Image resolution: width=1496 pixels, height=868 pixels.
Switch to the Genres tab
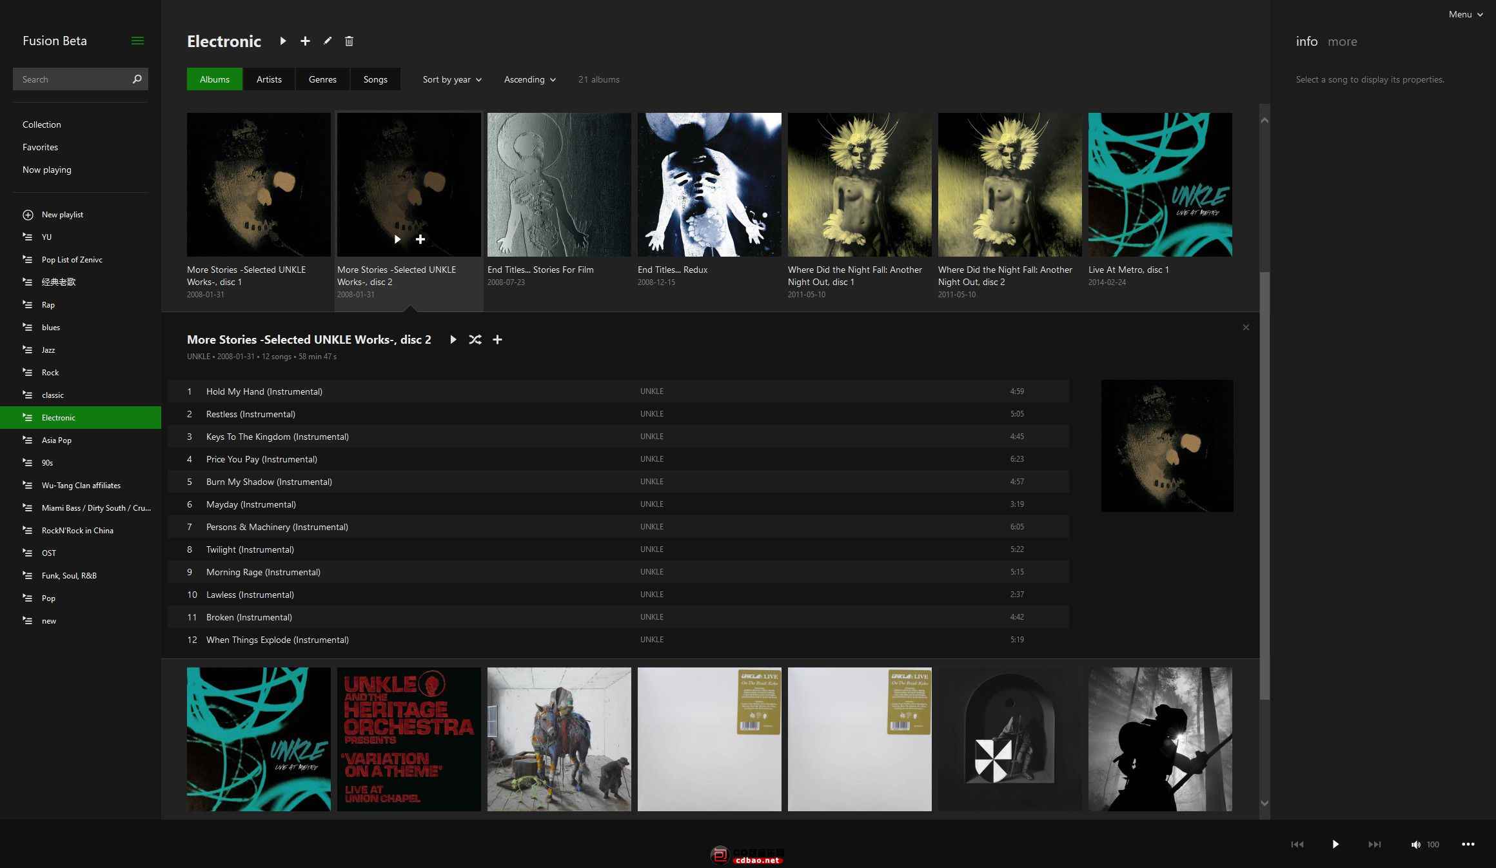click(x=322, y=79)
